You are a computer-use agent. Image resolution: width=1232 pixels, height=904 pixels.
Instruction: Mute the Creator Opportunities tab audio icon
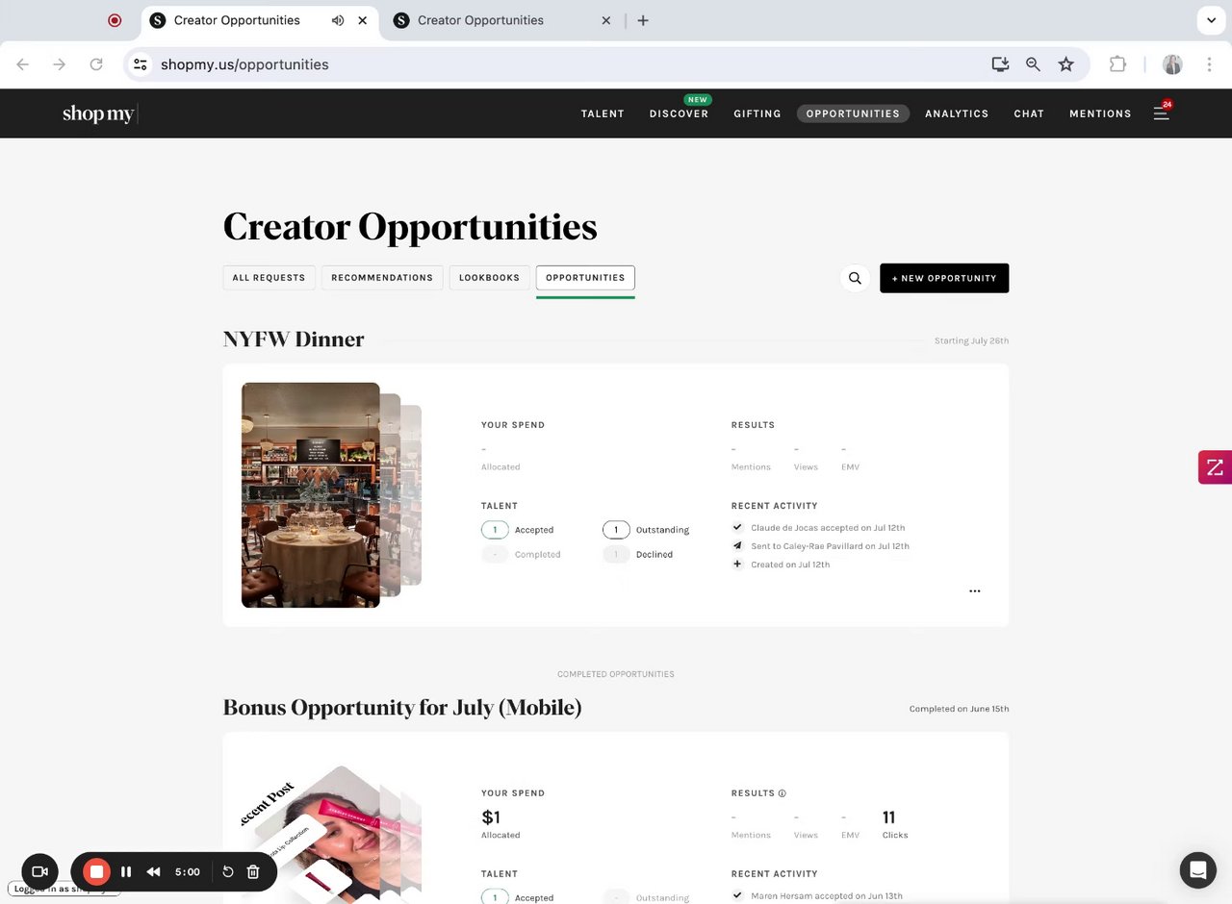pyautogui.click(x=338, y=20)
